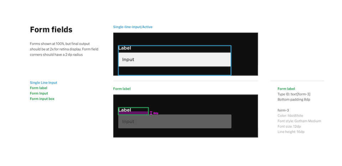Click the Single-line-input/Active heading

click(x=133, y=27)
